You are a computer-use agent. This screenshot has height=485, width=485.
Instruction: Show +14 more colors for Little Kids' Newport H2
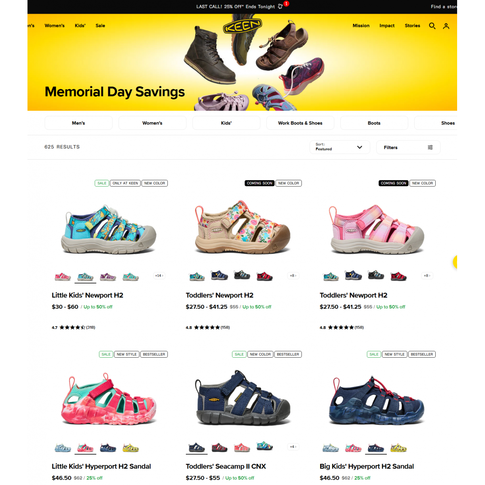pyautogui.click(x=159, y=276)
